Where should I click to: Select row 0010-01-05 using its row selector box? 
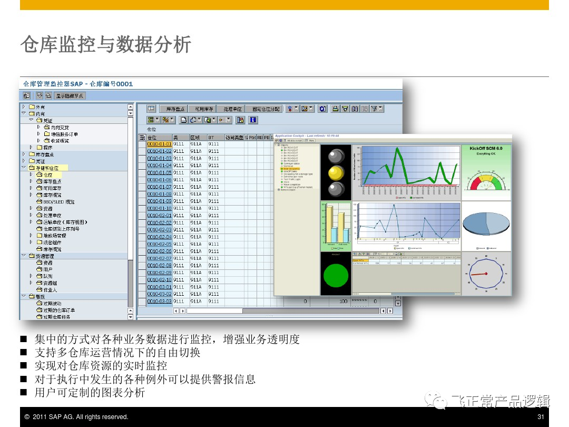[142, 173]
